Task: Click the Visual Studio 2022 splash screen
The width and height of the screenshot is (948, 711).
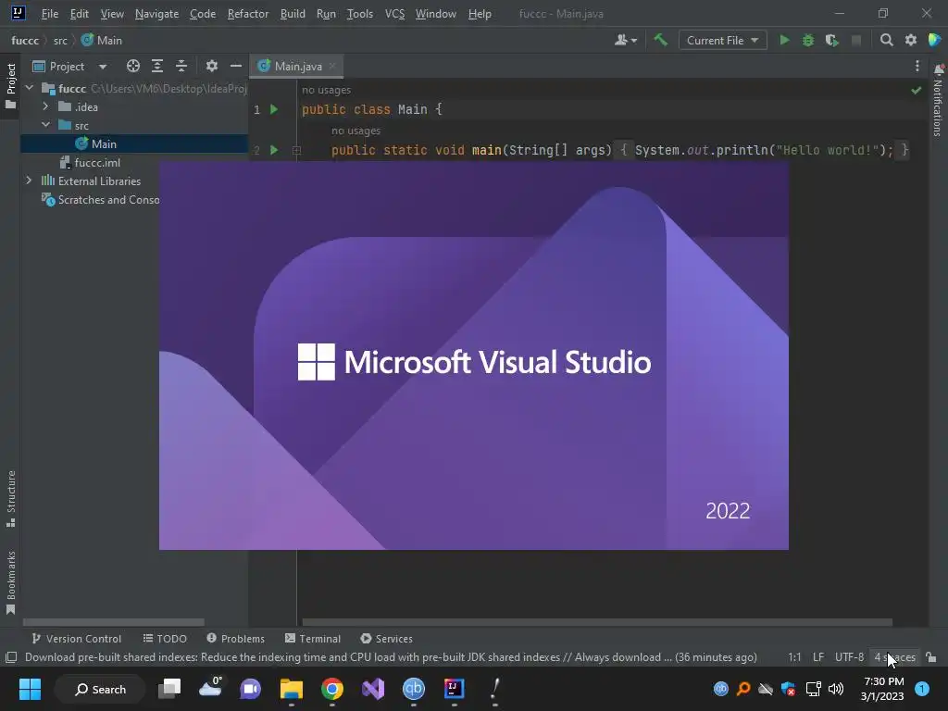Action: click(x=473, y=355)
